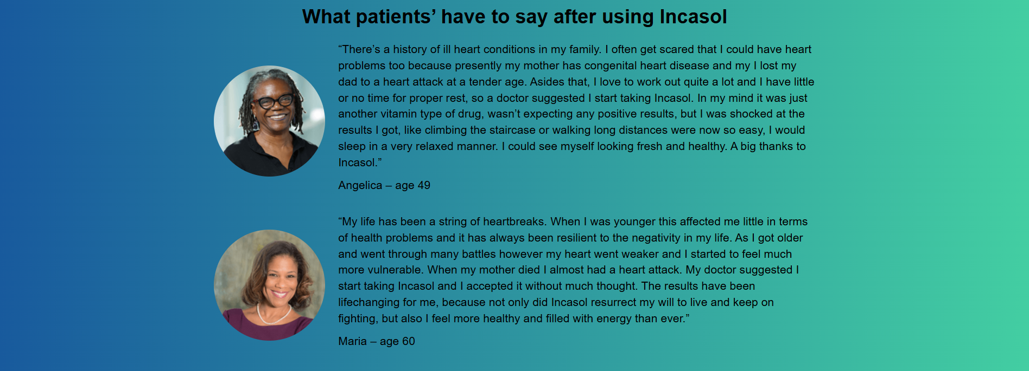
Task: Click the line starting 'another vitamin type of drug'
Action: [571, 114]
